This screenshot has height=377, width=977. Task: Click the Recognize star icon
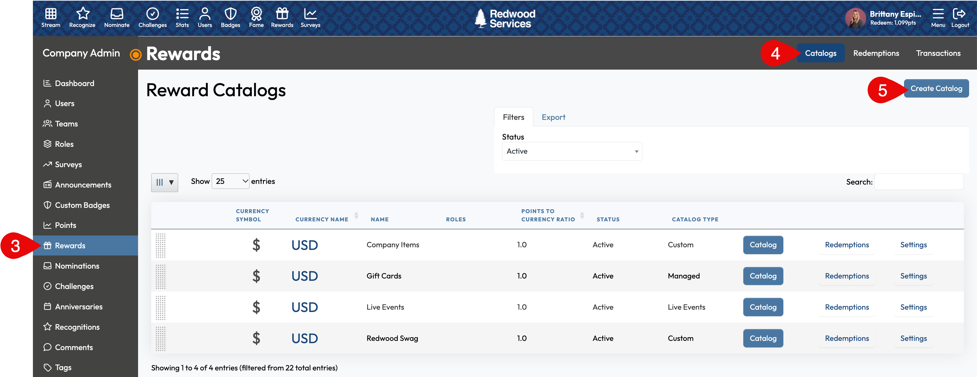click(82, 18)
